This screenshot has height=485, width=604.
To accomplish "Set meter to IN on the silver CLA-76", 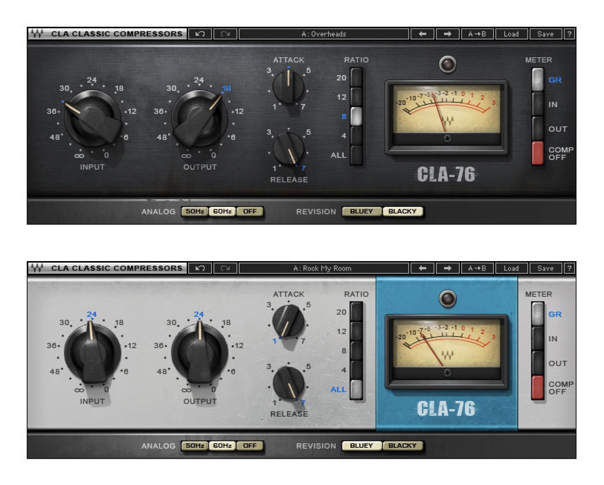I will coord(538,339).
